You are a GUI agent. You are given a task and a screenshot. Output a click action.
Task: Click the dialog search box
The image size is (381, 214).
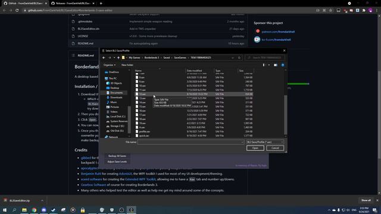click(265, 58)
